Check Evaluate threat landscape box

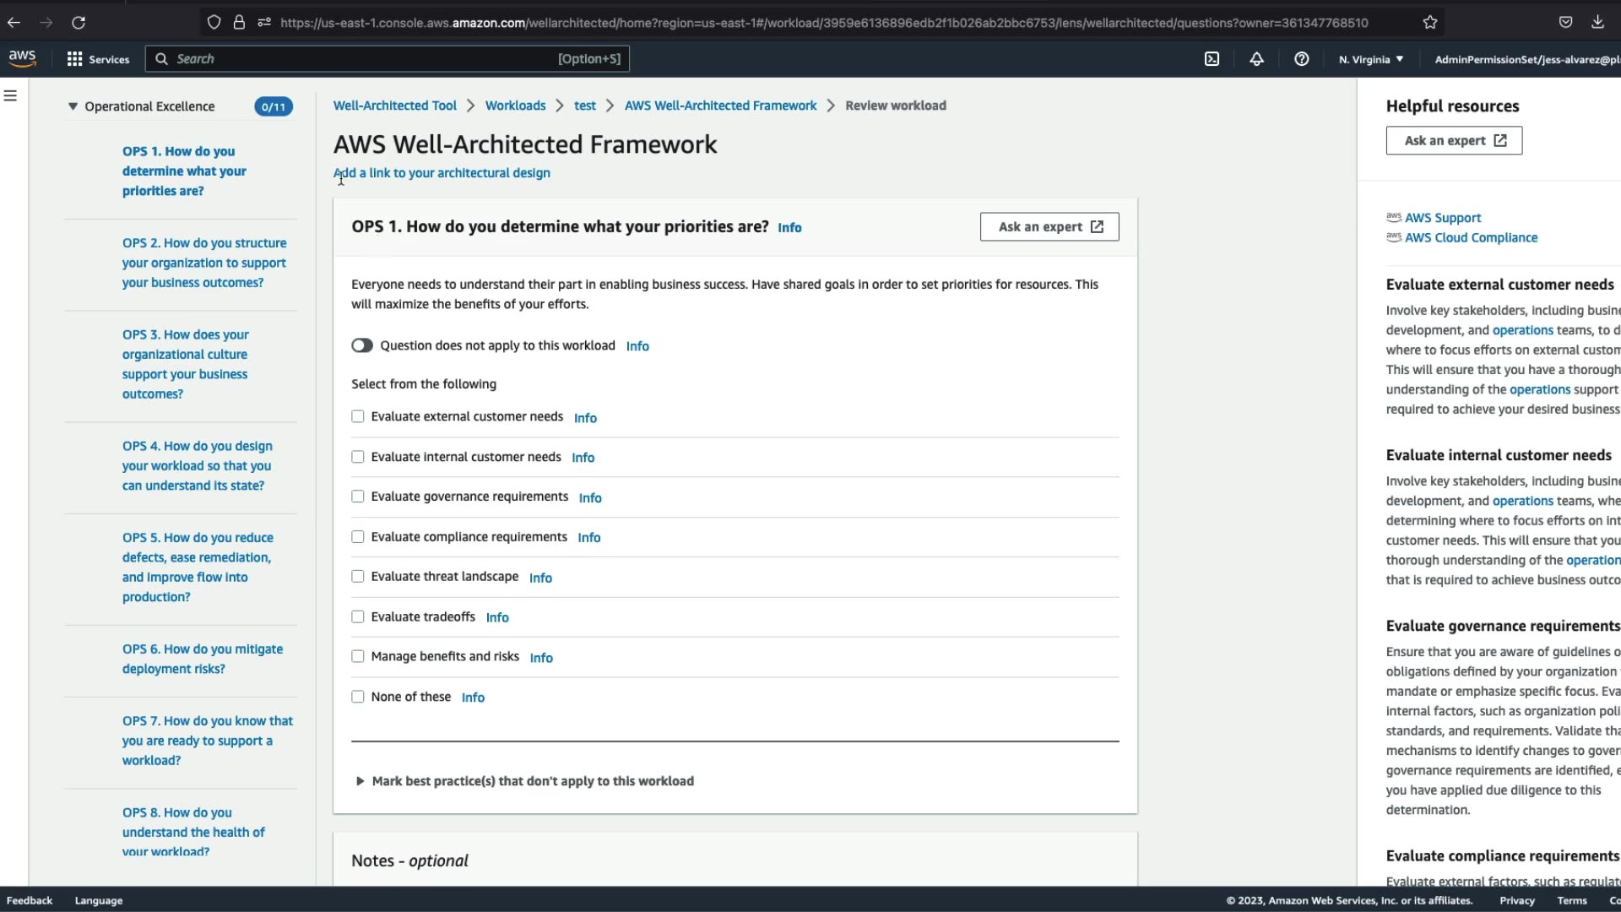click(x=358, y=577)
